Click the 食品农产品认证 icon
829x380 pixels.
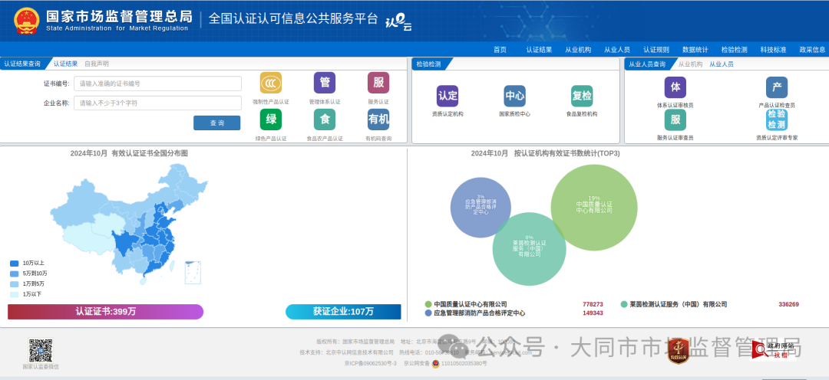tap(325, 120)
